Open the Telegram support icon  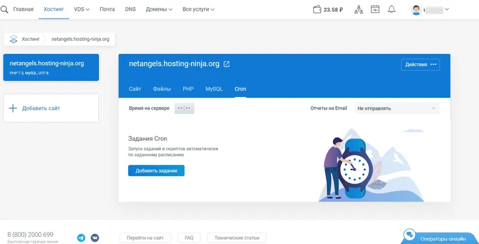(81, 237)
